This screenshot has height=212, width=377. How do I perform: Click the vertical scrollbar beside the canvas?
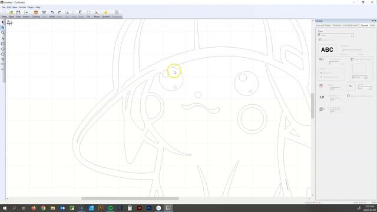tap(313, 106)
